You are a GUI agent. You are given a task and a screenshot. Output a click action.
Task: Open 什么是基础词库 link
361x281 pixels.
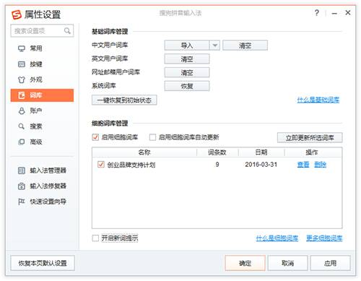pyautogui.click(x=318, y=100)
